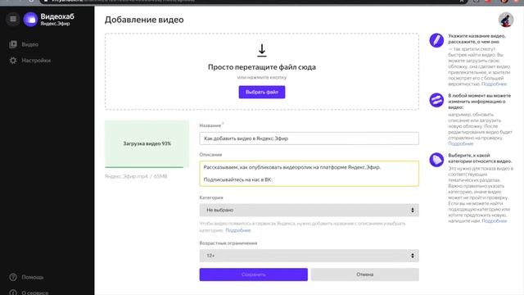Click the Название input field
524x295 pixels.
coord(309,138)
